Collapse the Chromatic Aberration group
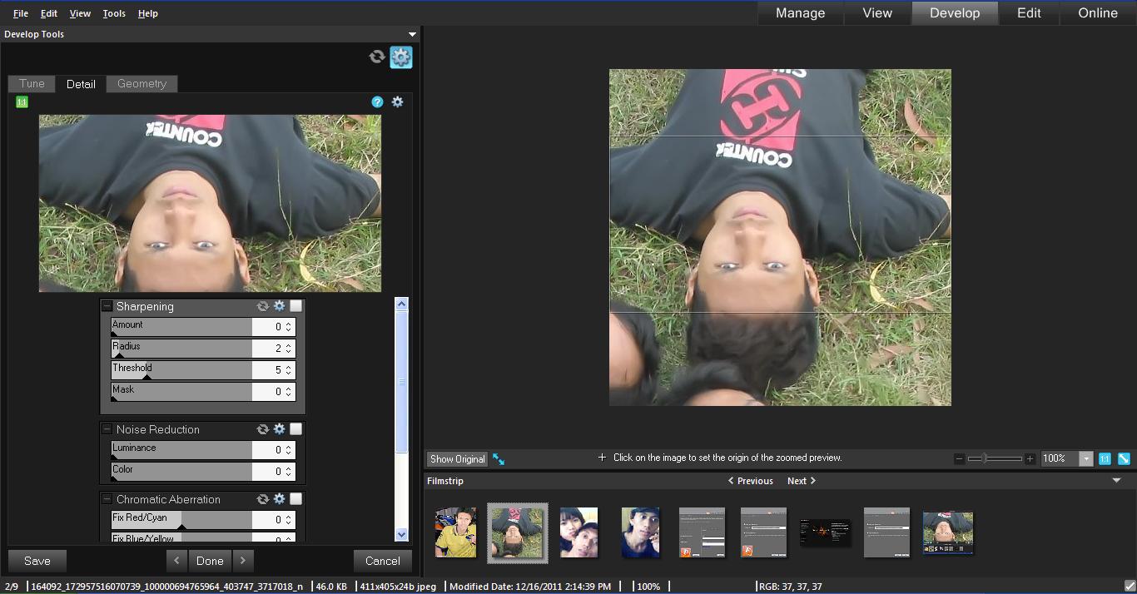 pyautogui.click(x=107, y=499)
